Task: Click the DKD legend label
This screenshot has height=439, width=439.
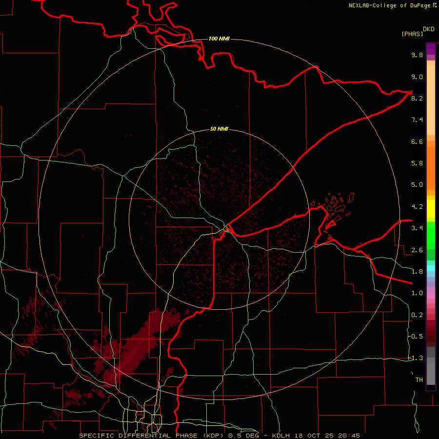Action: 429,29
